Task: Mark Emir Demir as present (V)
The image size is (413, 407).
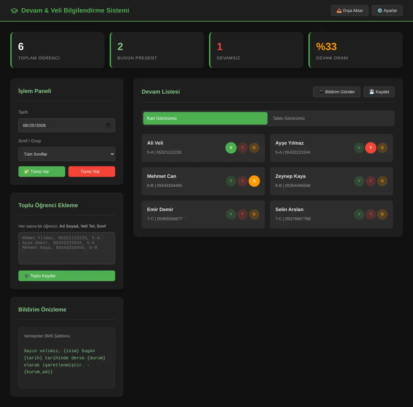Action: [x=231, y=214]
